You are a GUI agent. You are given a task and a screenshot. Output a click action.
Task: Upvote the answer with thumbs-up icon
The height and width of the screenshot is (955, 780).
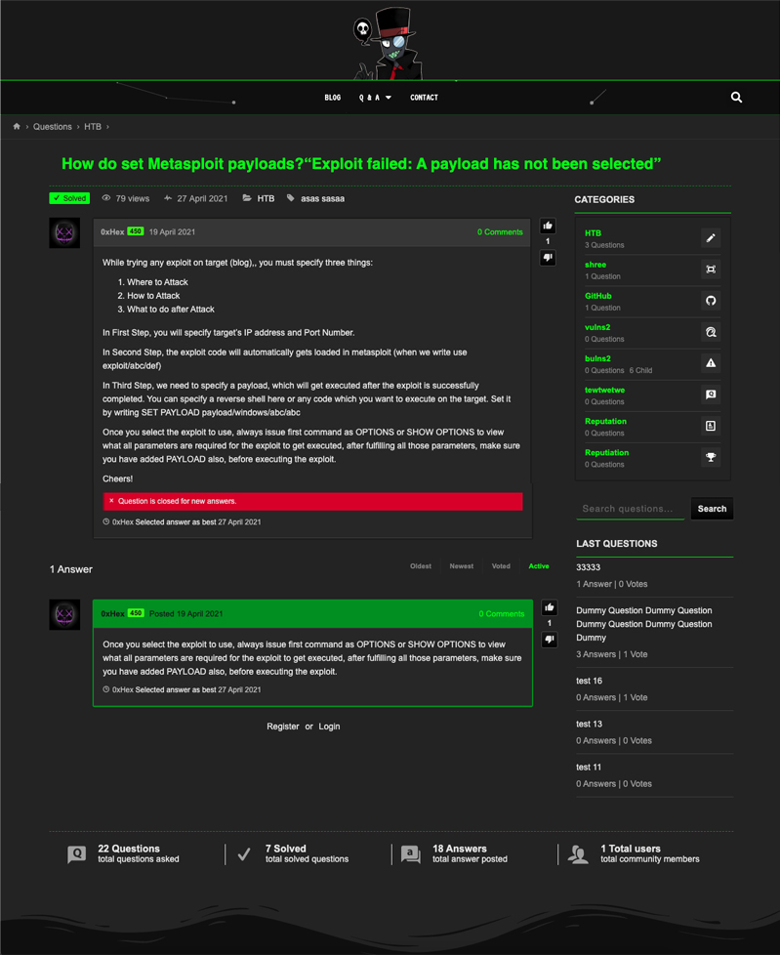(x=549, y=607)
